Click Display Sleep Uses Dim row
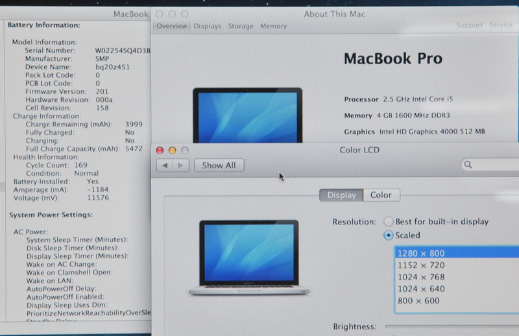This screenshot has width=519, height=336. click(x=67, y=306)
